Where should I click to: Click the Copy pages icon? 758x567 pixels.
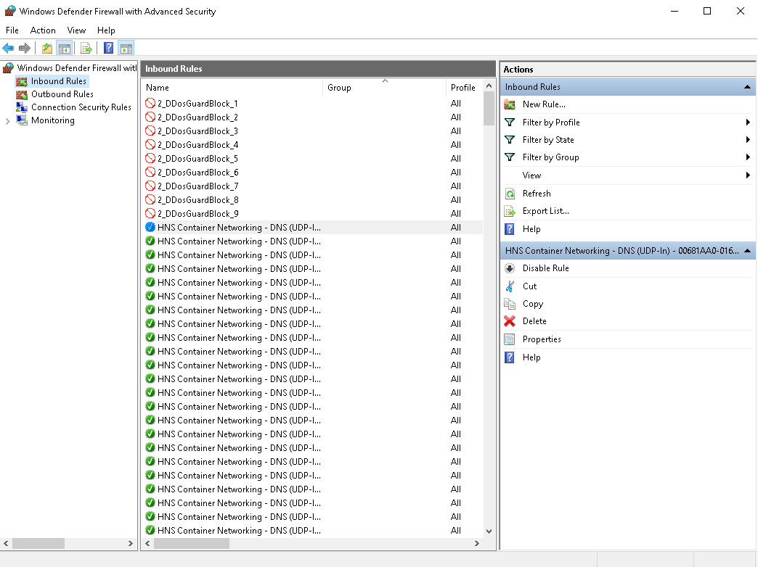coord(510,304)
